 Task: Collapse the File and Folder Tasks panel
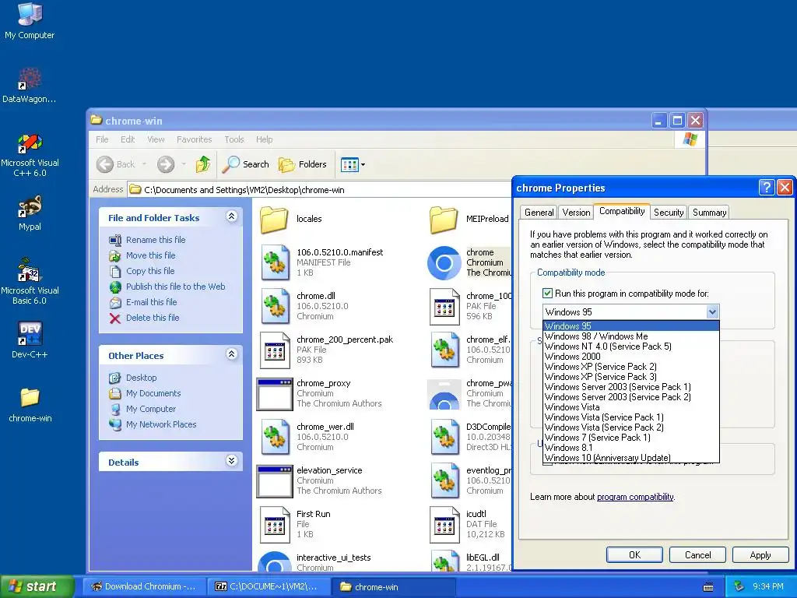pos(231,216)
